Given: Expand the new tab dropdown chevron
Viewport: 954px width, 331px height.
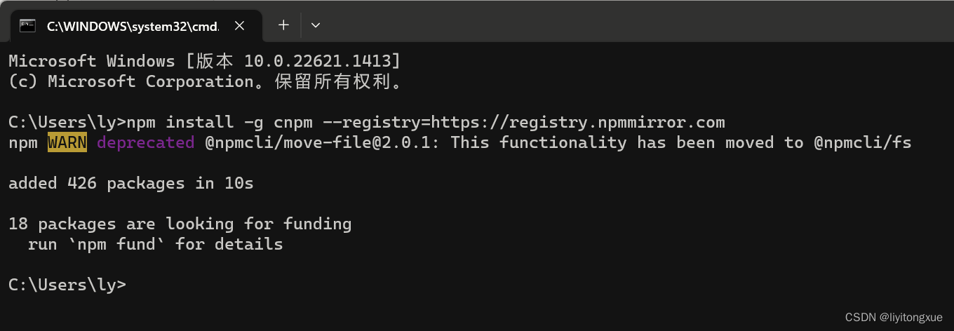Looking at the screenshot, I should tap(316, 25).
